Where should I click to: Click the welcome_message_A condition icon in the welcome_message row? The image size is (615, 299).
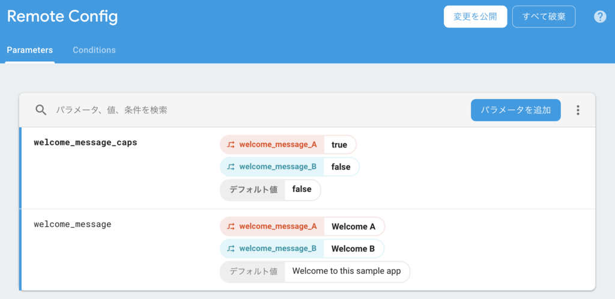[231, 226]
